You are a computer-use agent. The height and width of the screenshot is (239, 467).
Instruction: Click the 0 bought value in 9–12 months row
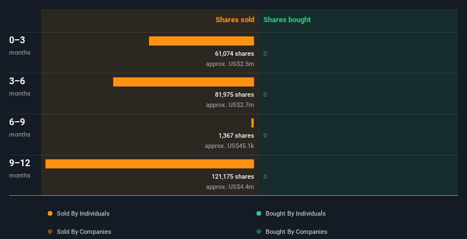(265, 176)
